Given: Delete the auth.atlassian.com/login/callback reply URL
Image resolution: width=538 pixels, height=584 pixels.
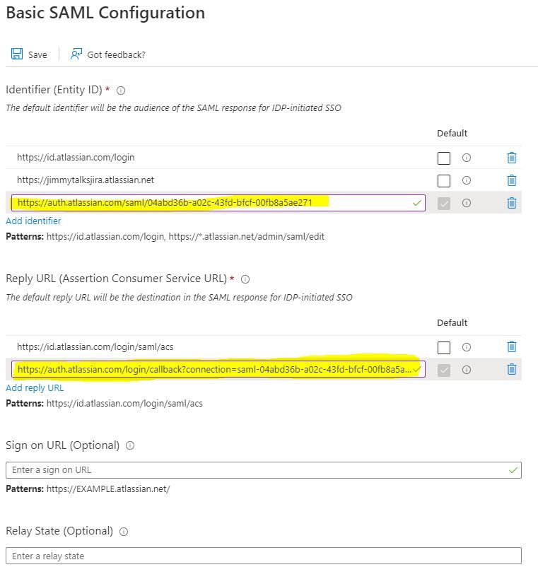Looking at the screenshot, I should (x=512, y=369).
